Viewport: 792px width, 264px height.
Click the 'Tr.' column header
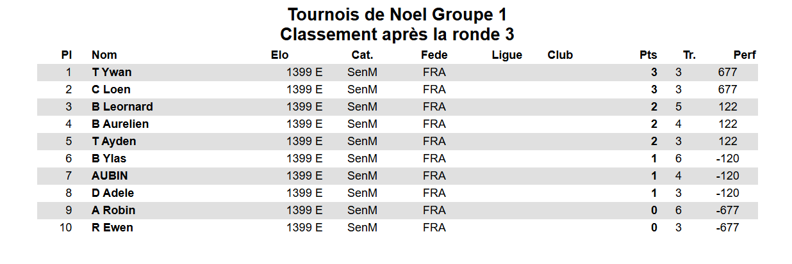coord(689,55)
